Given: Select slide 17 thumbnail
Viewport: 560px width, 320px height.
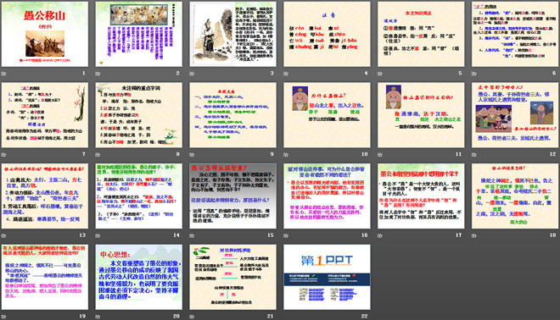Looking at the screenshot, I should pyautogui.click(x=421, y=196).
